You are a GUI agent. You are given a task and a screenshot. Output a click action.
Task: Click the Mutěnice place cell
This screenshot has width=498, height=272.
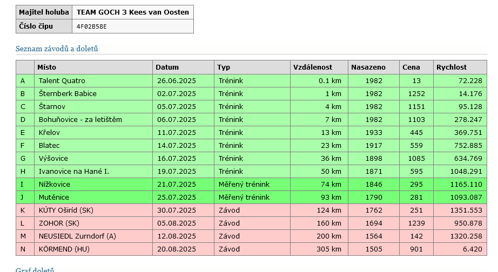(x=54, y=198)
